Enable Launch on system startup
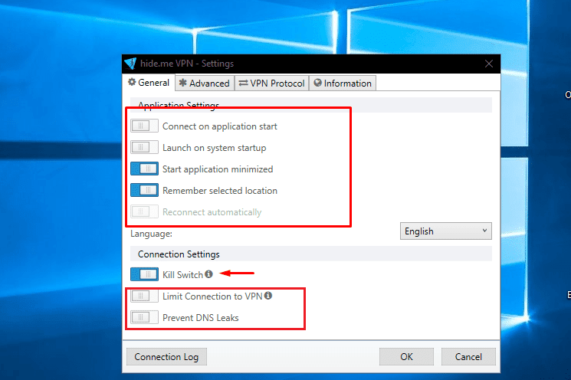The width and height of the screenshot is (571, 380). [144, 147]
